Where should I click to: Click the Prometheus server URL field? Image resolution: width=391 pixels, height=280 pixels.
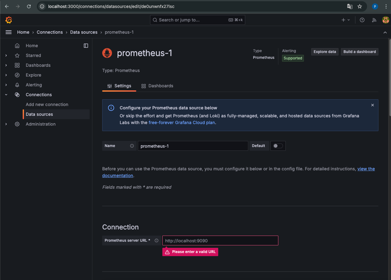pos(220,240)
